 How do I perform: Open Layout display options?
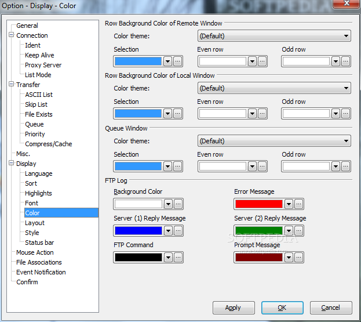[x=35, y=223]
